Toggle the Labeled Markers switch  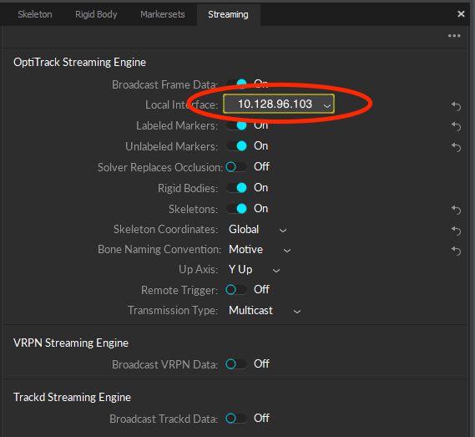237,125
